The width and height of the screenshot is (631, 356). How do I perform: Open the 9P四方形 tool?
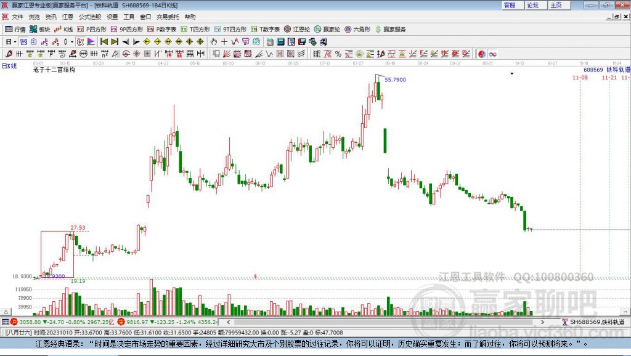click(127, 30)
